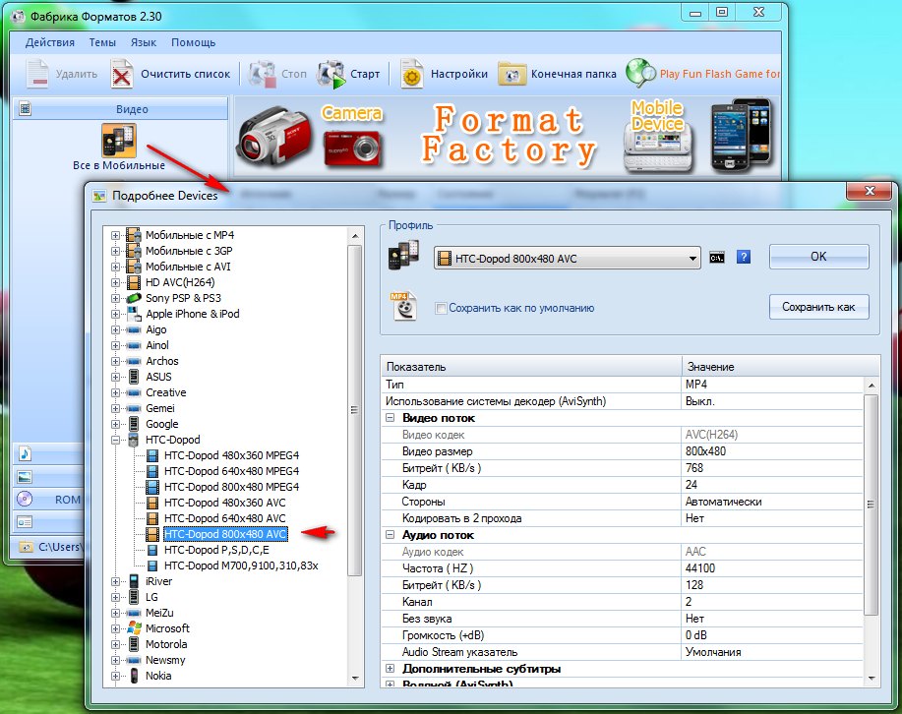The width and height of the screenshot is (902, 714).
Task: Enable Сохранить как по умолчанию checkbox
Action: click(x=441, y=308)
